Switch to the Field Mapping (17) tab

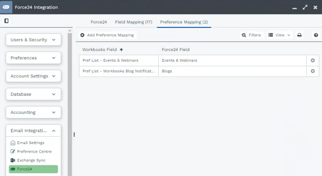point(134,22)
